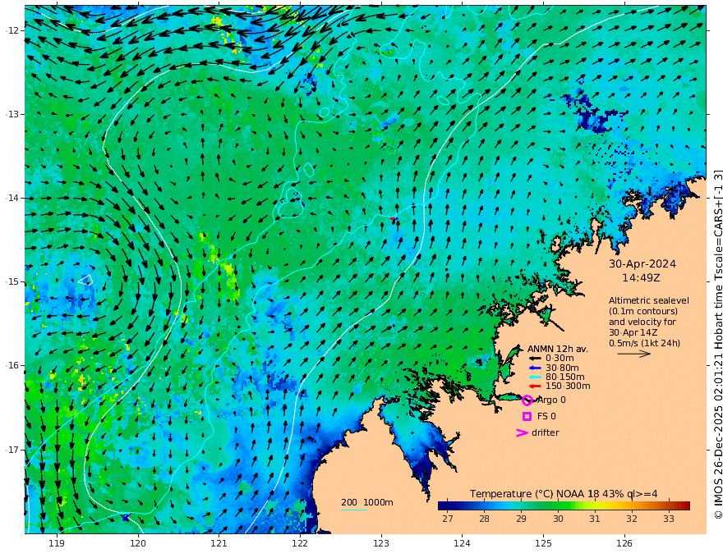Select the magenta FS square marker
The image size is (723, 558).
coord(527,416)
